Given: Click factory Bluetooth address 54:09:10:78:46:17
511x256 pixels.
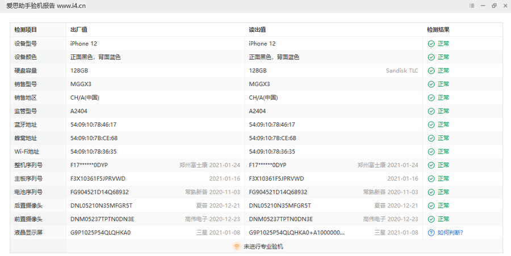Looking at the screenshot, I should click(93, 125).
